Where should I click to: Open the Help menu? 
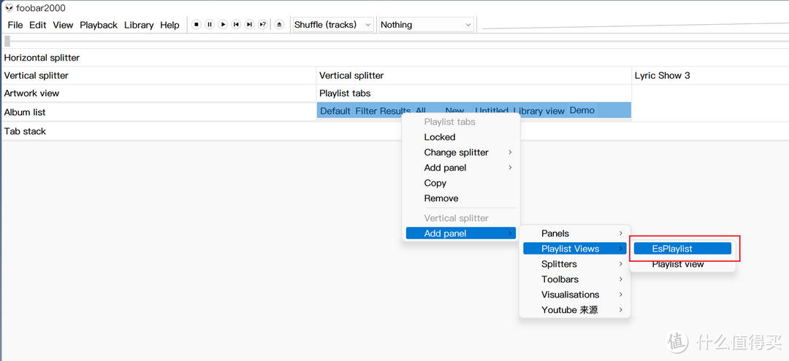click(169, 25)
